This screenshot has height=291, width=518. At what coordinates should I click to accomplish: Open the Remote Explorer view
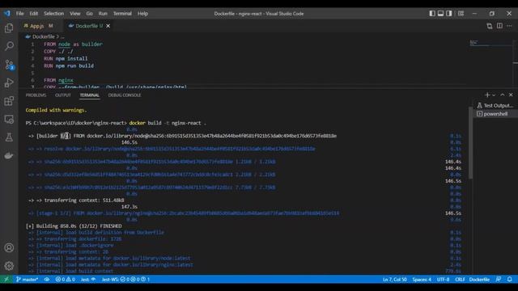[x=9, y=119]
